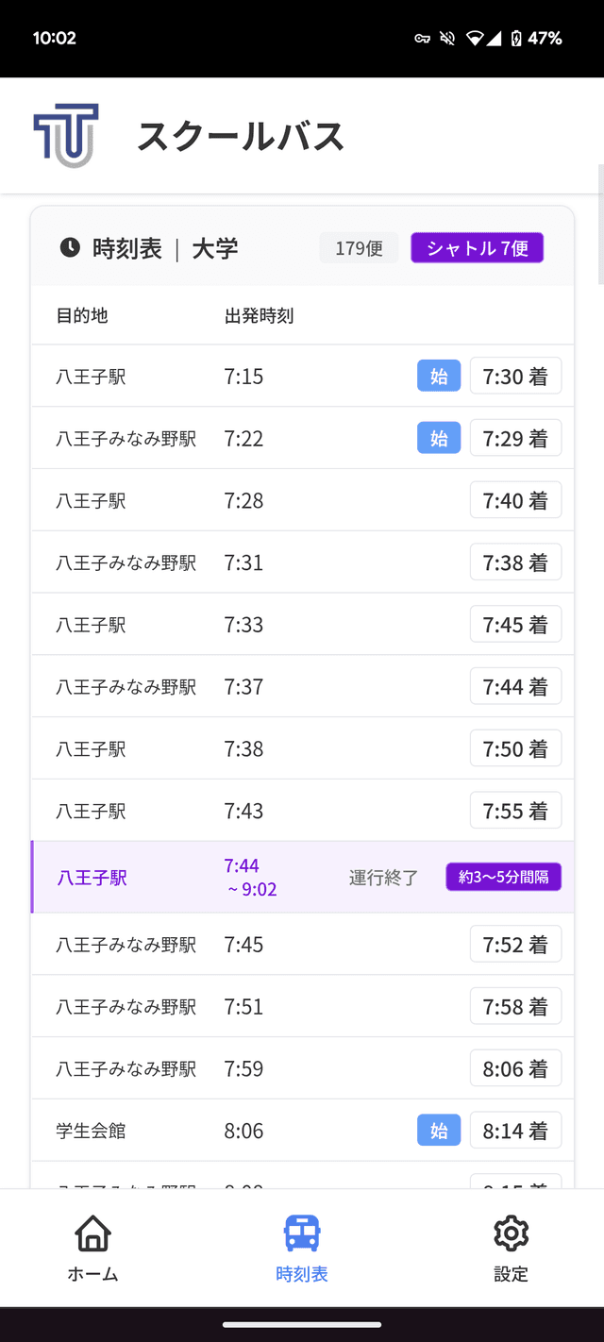Screen dimensions: 604x1342
Task: Toggle the 始 badge on the 7:15 row
Action: click(x=438, y=376)
